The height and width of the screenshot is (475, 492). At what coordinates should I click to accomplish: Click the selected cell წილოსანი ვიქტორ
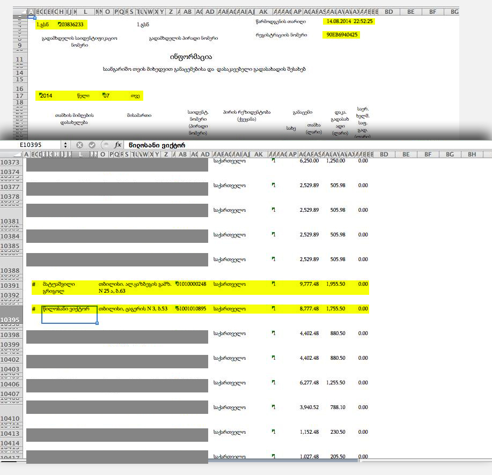pos(69,315)
